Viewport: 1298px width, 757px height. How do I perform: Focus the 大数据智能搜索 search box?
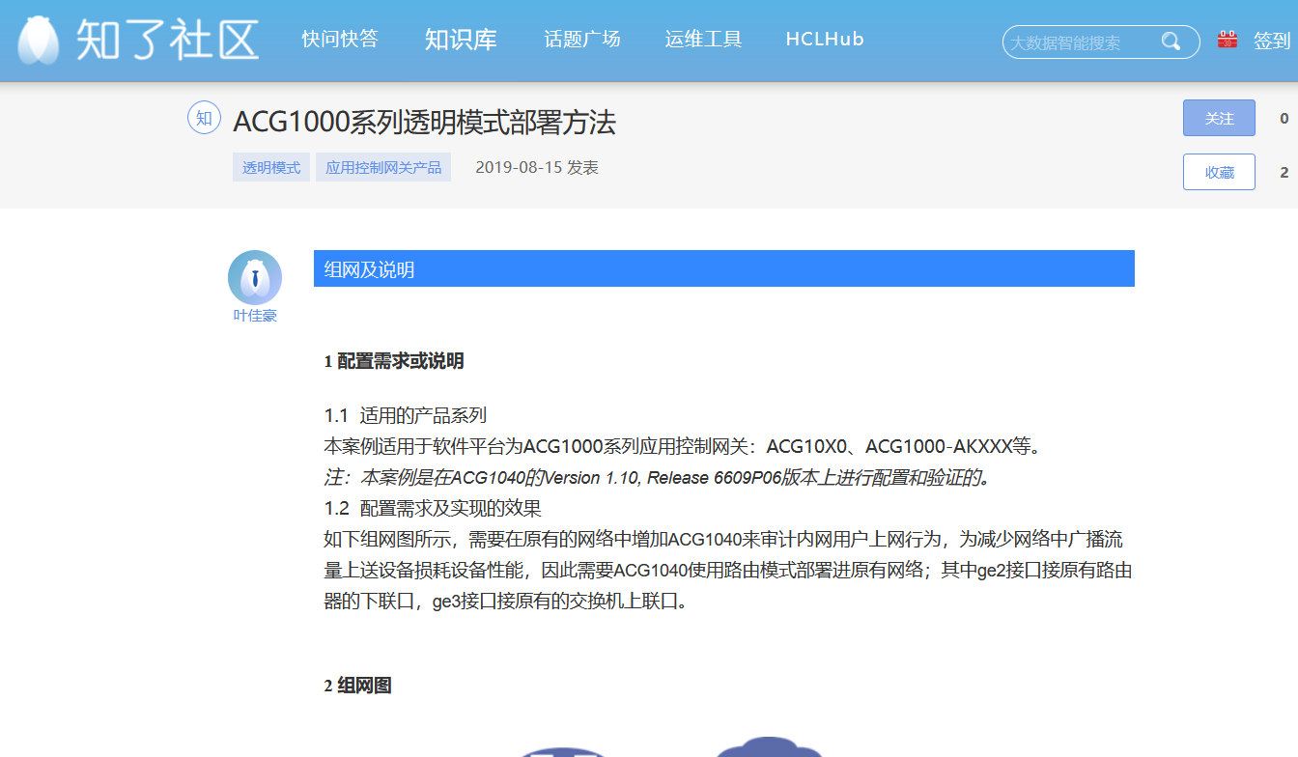coord(1080,42)
